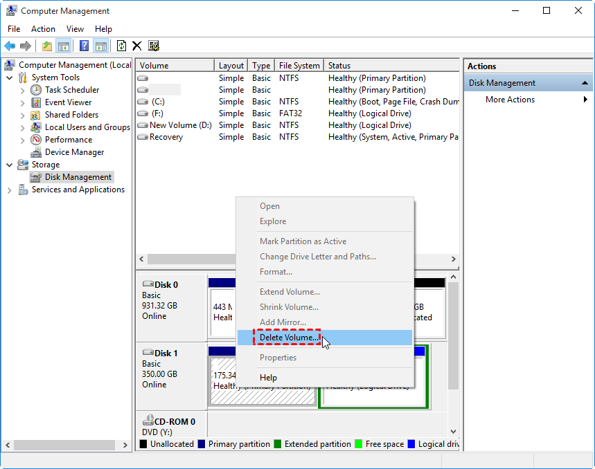Sort by the File System column header
The image size is (595, 469).
point(299,66)
